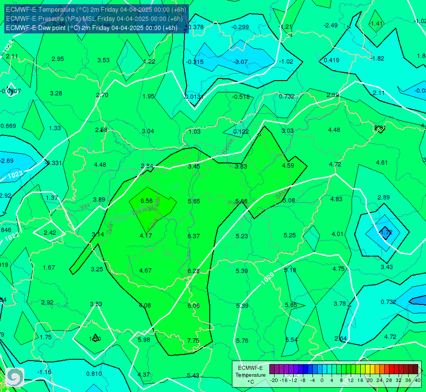Screen dimensions: 426x392
Task: Click the 1.03 temperature value
Action: (x=195, y=132)
